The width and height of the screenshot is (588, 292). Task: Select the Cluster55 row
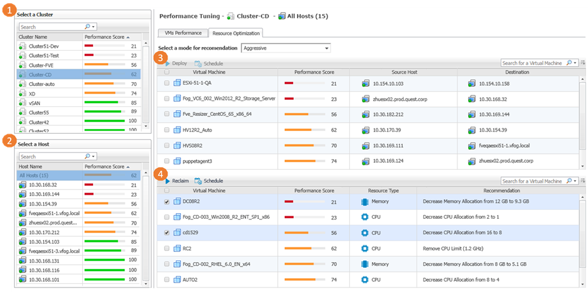point(79,113)
